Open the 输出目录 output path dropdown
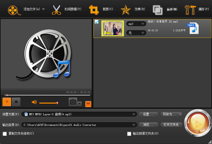 [x=79, y=125]
